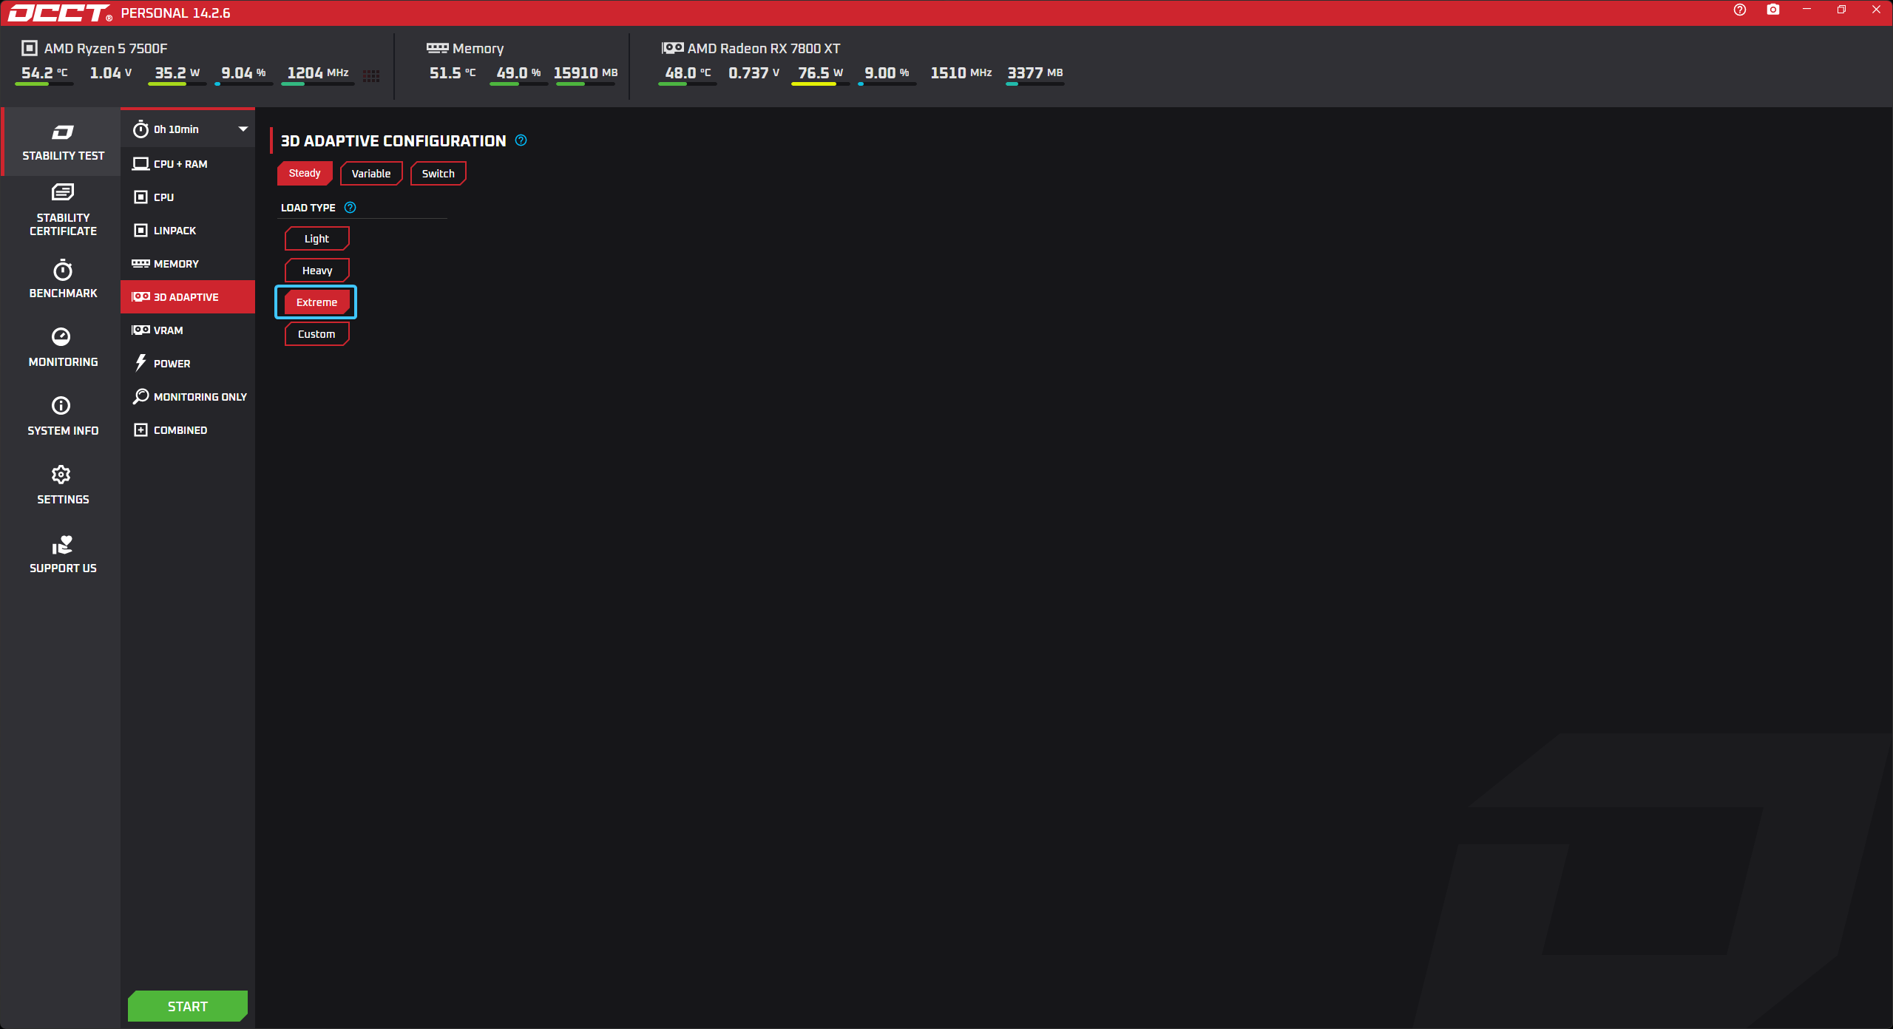Viewport: 1893px width, 1029px height.
Task: Click the Load Type help icon
Action: [351, 208]
